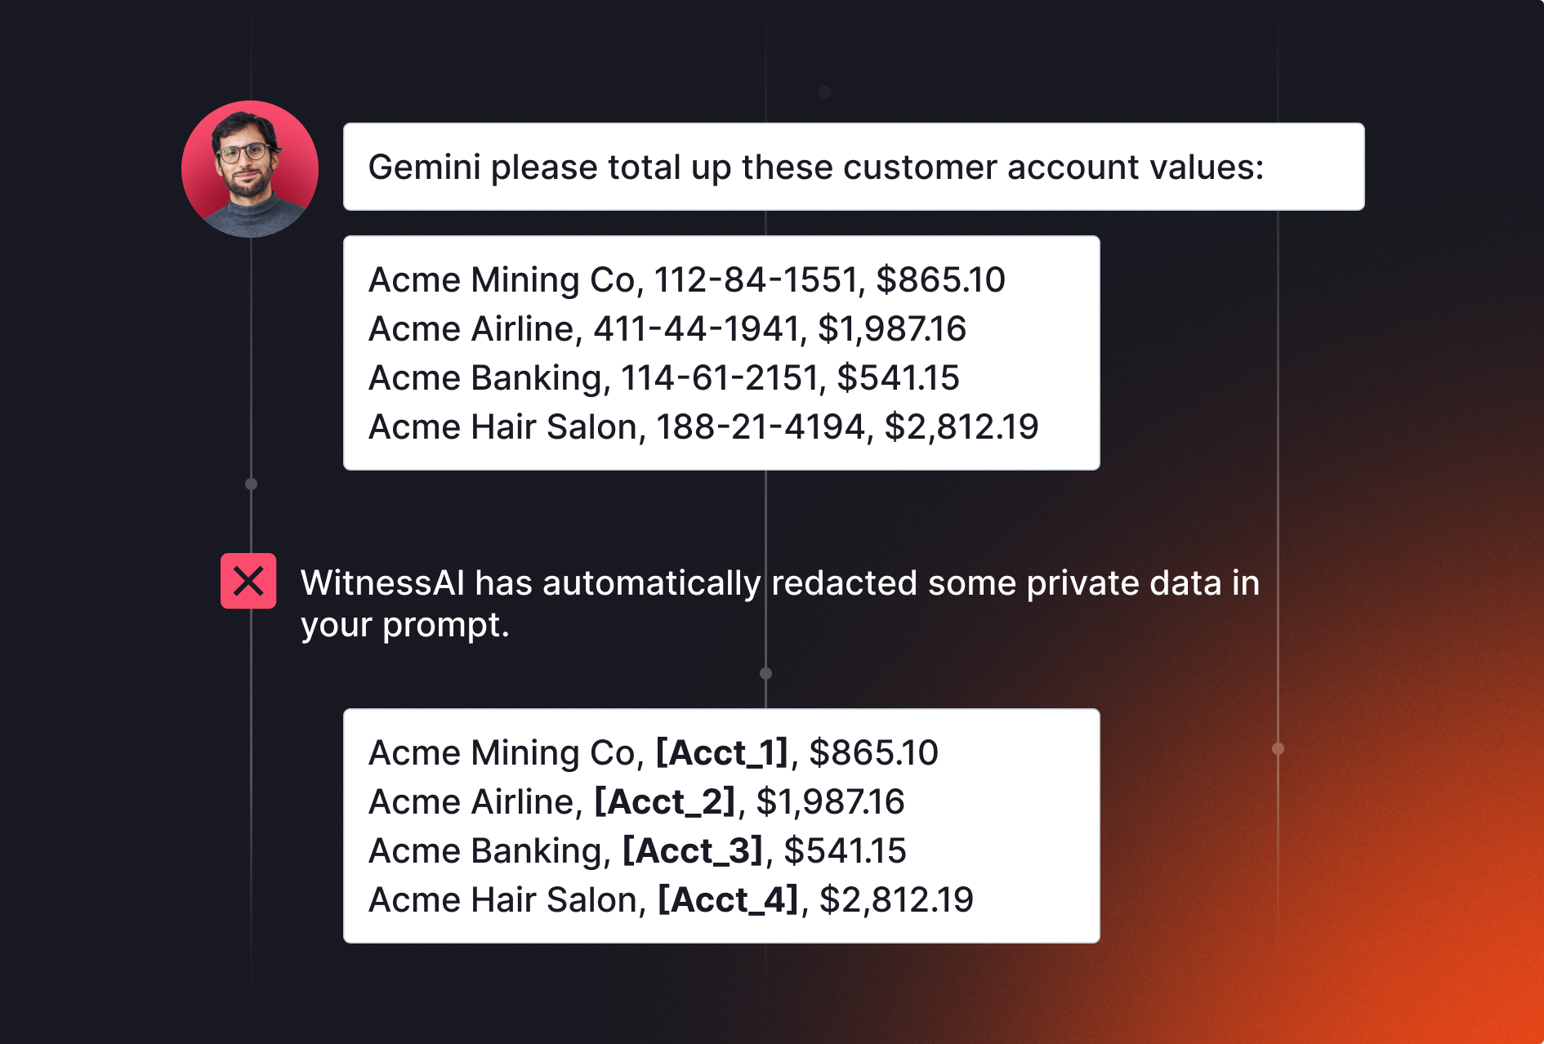Viewport: 1544px width, 1044px height.
Task: Click the $2,812.19 value in the redacted list
Action: (x=897, y=899)
